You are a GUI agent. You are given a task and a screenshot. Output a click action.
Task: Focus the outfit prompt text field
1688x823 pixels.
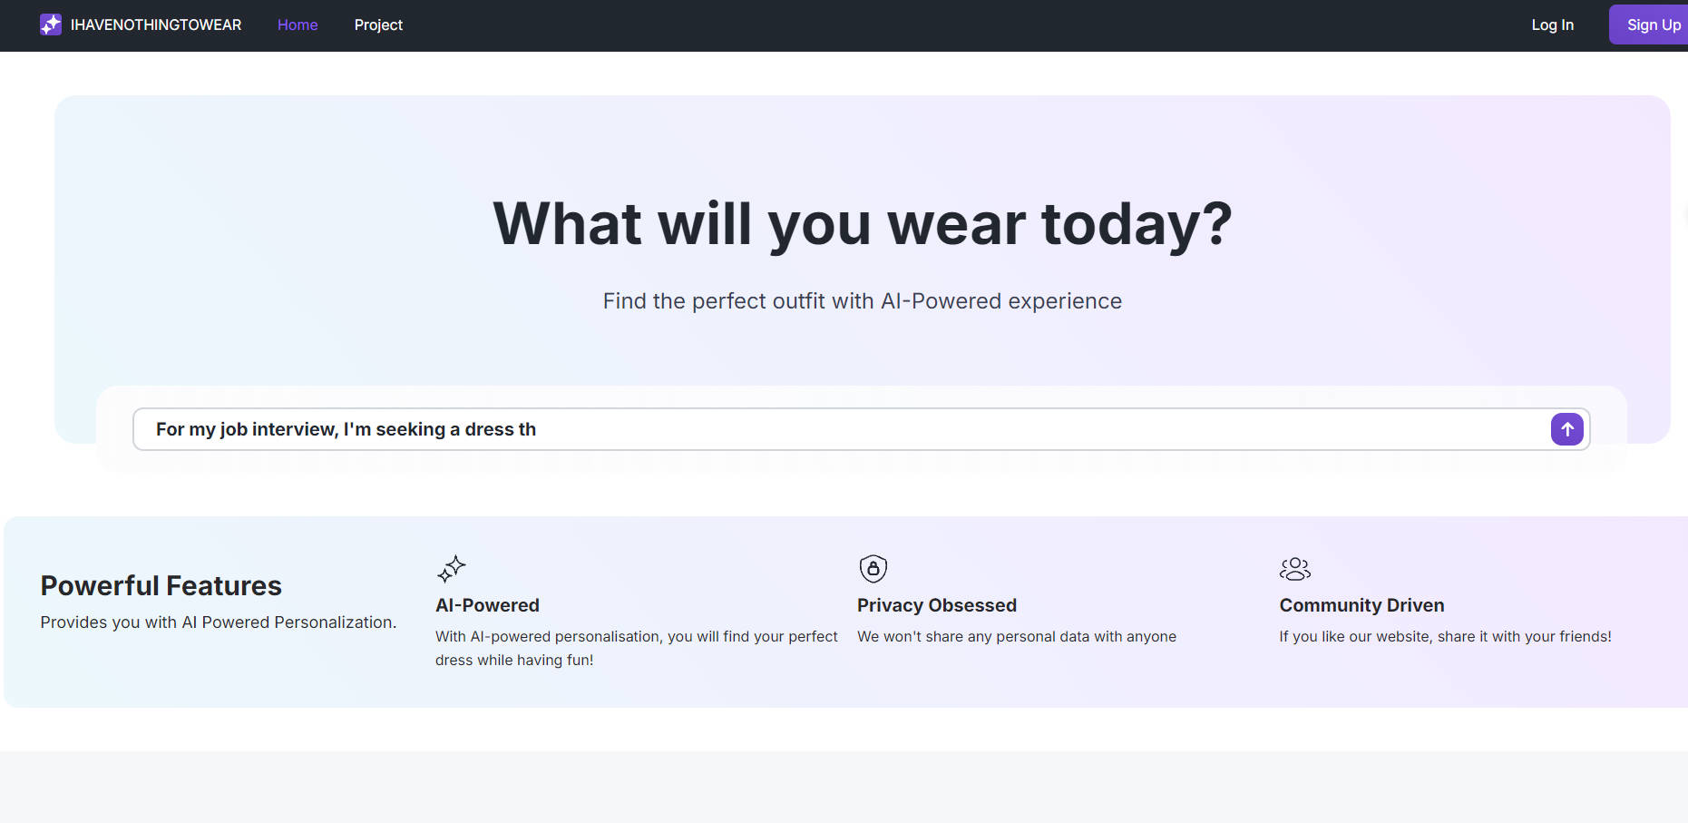coord(844,429)
